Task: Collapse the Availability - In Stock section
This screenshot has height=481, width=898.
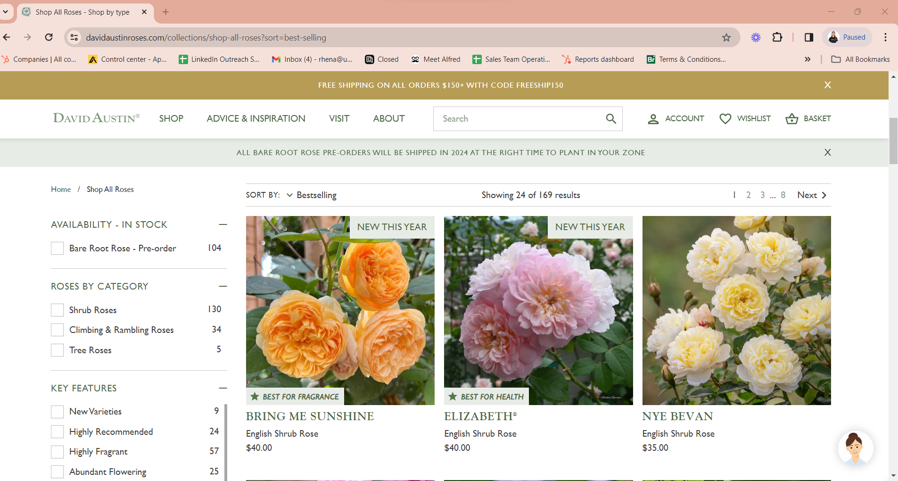Action: click(223, 224)
